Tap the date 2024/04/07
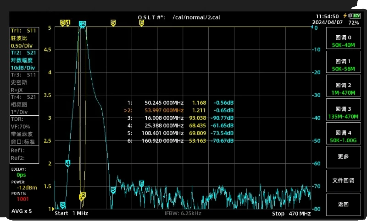The height and width of the screenshot is (221, 367). point(328,22)
